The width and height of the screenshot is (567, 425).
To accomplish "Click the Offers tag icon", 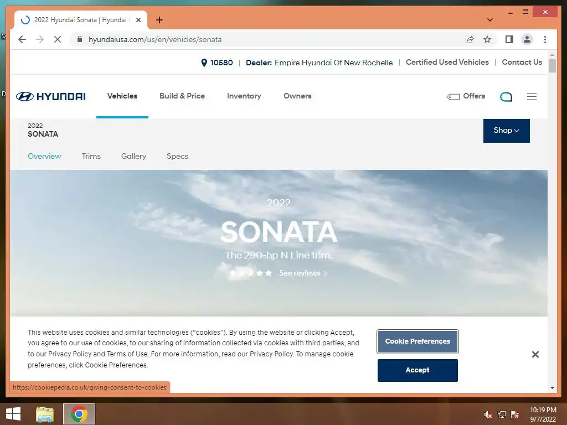I will [x=453, y=96].
